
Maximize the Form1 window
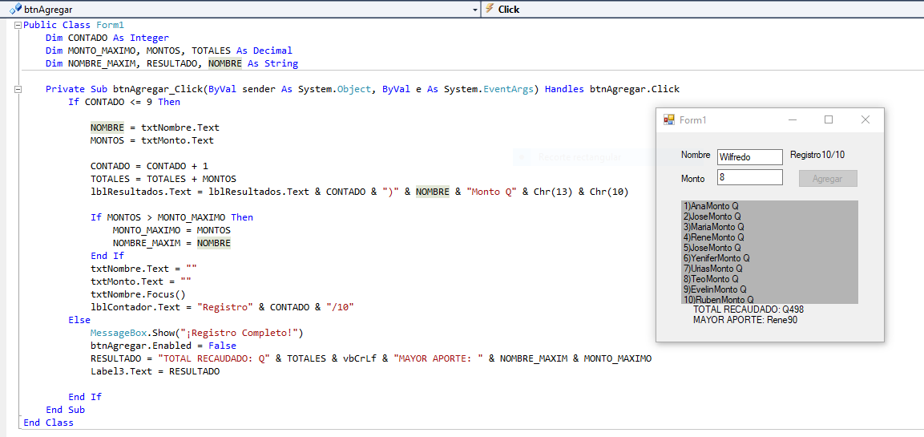coord(829,119)
